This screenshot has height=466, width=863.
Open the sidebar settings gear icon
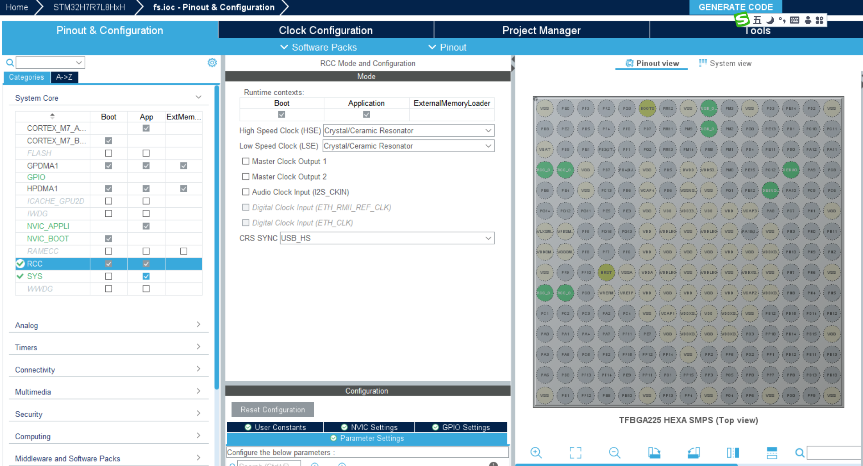pyautogui.click(x=212, y=62)
